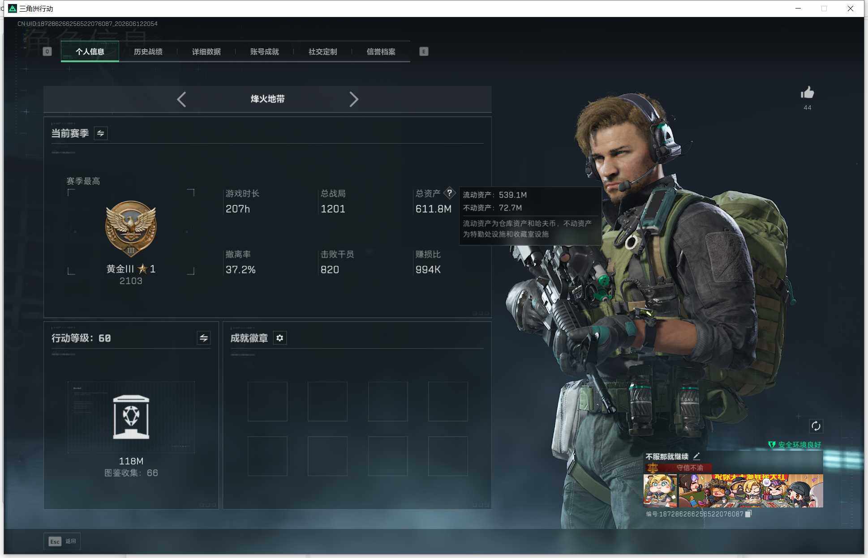Viewport: 868px width, 558px height.
Task: Open the 详细数据 tab
Action: pos(206,51)
